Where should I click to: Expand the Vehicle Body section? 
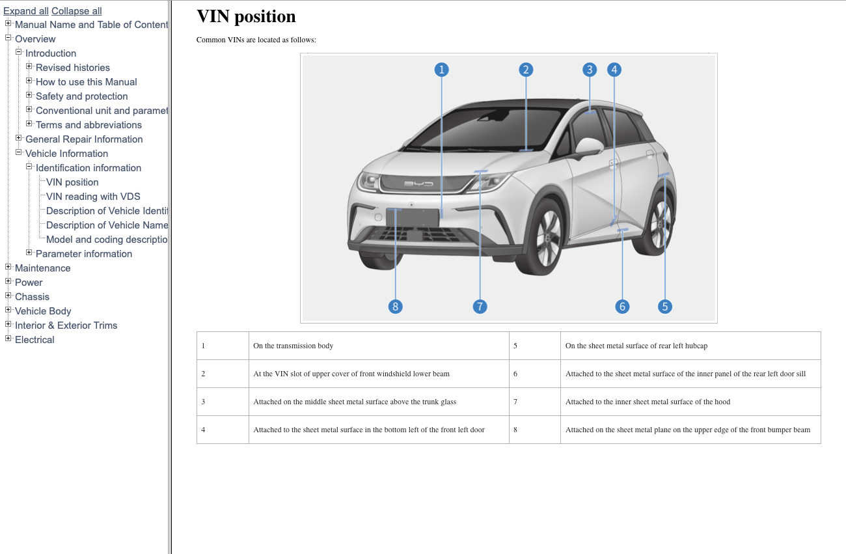coord(8,311)
